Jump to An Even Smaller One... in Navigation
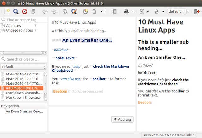The width and height of the screenshot is (202, 138). coord(24,111)
